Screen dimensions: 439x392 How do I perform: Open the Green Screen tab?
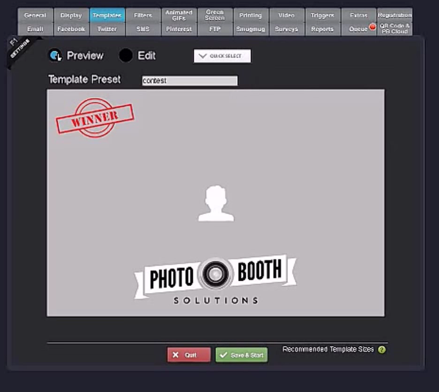point(215,15)
